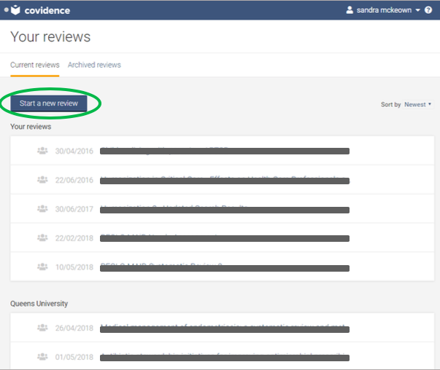Click the team icon for 30/06/2017 review
The width and height of the screenshot is (440, 370).
(x=42, y=208)
